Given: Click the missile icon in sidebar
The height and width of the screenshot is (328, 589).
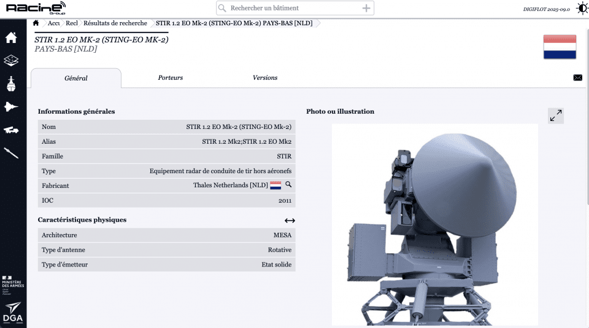Looking at the screenshot, I should 11,152.
